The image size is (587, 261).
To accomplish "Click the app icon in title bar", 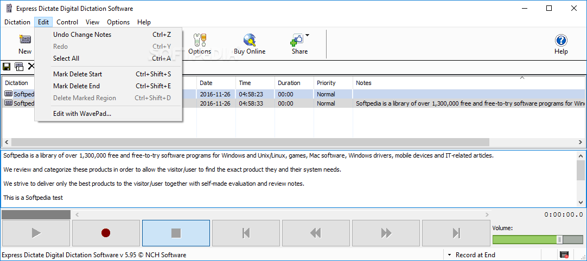I will tap(9, 8).
